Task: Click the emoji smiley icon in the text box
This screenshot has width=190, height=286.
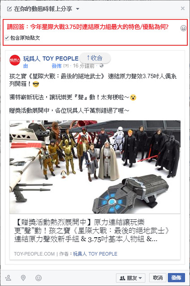Action: pyautogui.click(x=183, y=28)
